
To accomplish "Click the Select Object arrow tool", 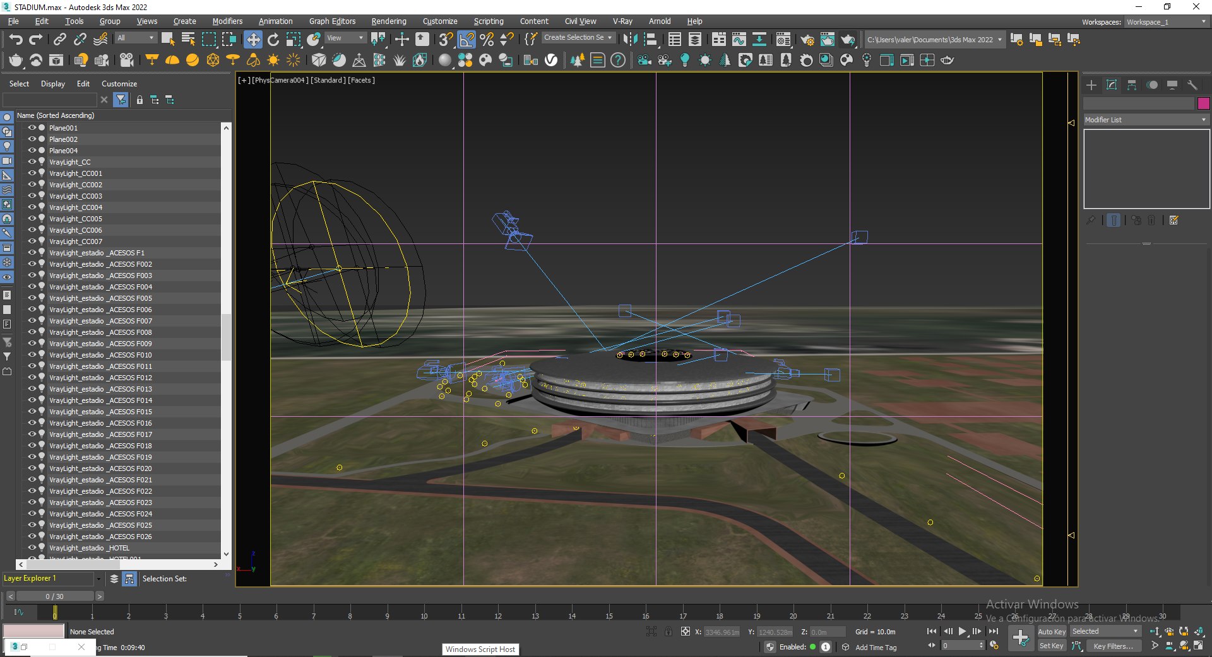I will [x=168, y=39].
